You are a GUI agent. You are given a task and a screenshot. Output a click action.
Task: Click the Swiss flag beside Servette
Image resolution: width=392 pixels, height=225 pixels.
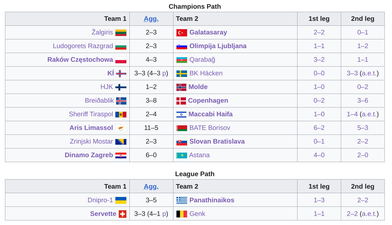(x=123, y=214)
